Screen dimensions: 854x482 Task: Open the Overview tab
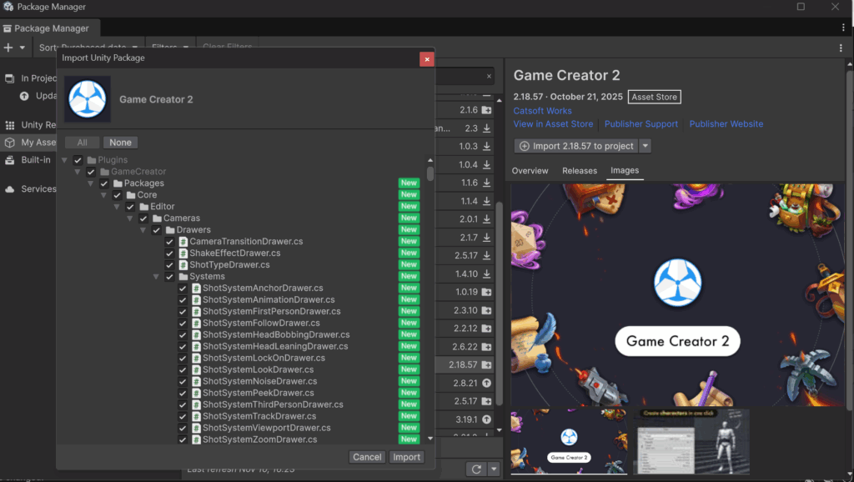pos(530,171)
